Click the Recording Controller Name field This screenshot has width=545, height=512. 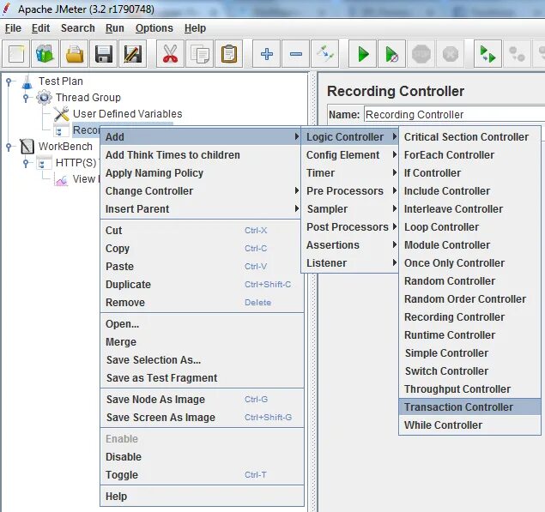tap(454, 114)
